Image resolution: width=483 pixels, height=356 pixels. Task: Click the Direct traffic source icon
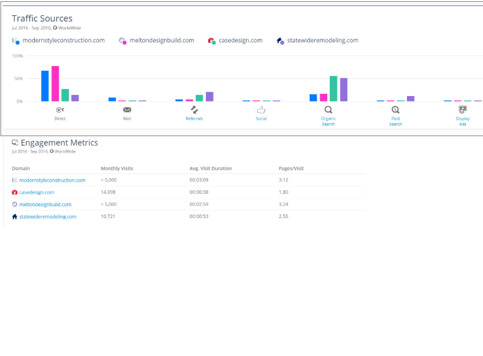pyautogui.click(x=60, y=110)
